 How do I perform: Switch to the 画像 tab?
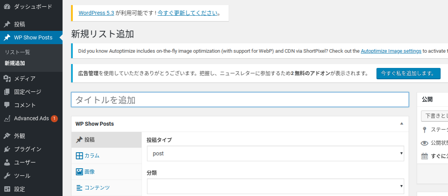90,172
